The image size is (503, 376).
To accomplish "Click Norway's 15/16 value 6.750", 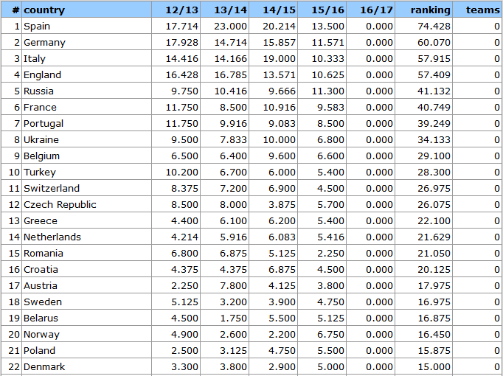I will [330, 334].
